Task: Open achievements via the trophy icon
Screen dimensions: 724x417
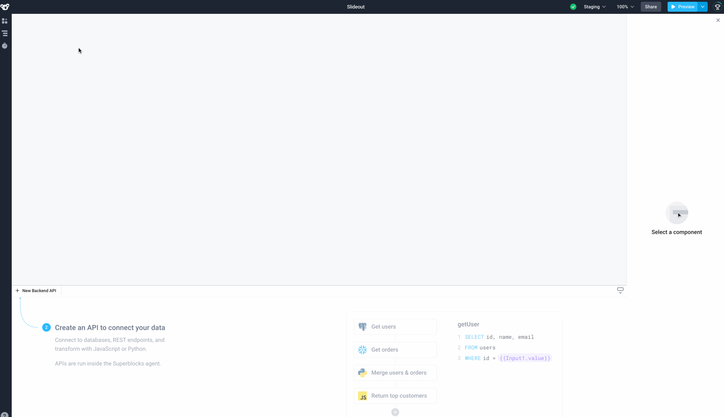Action: click(718, 6)
